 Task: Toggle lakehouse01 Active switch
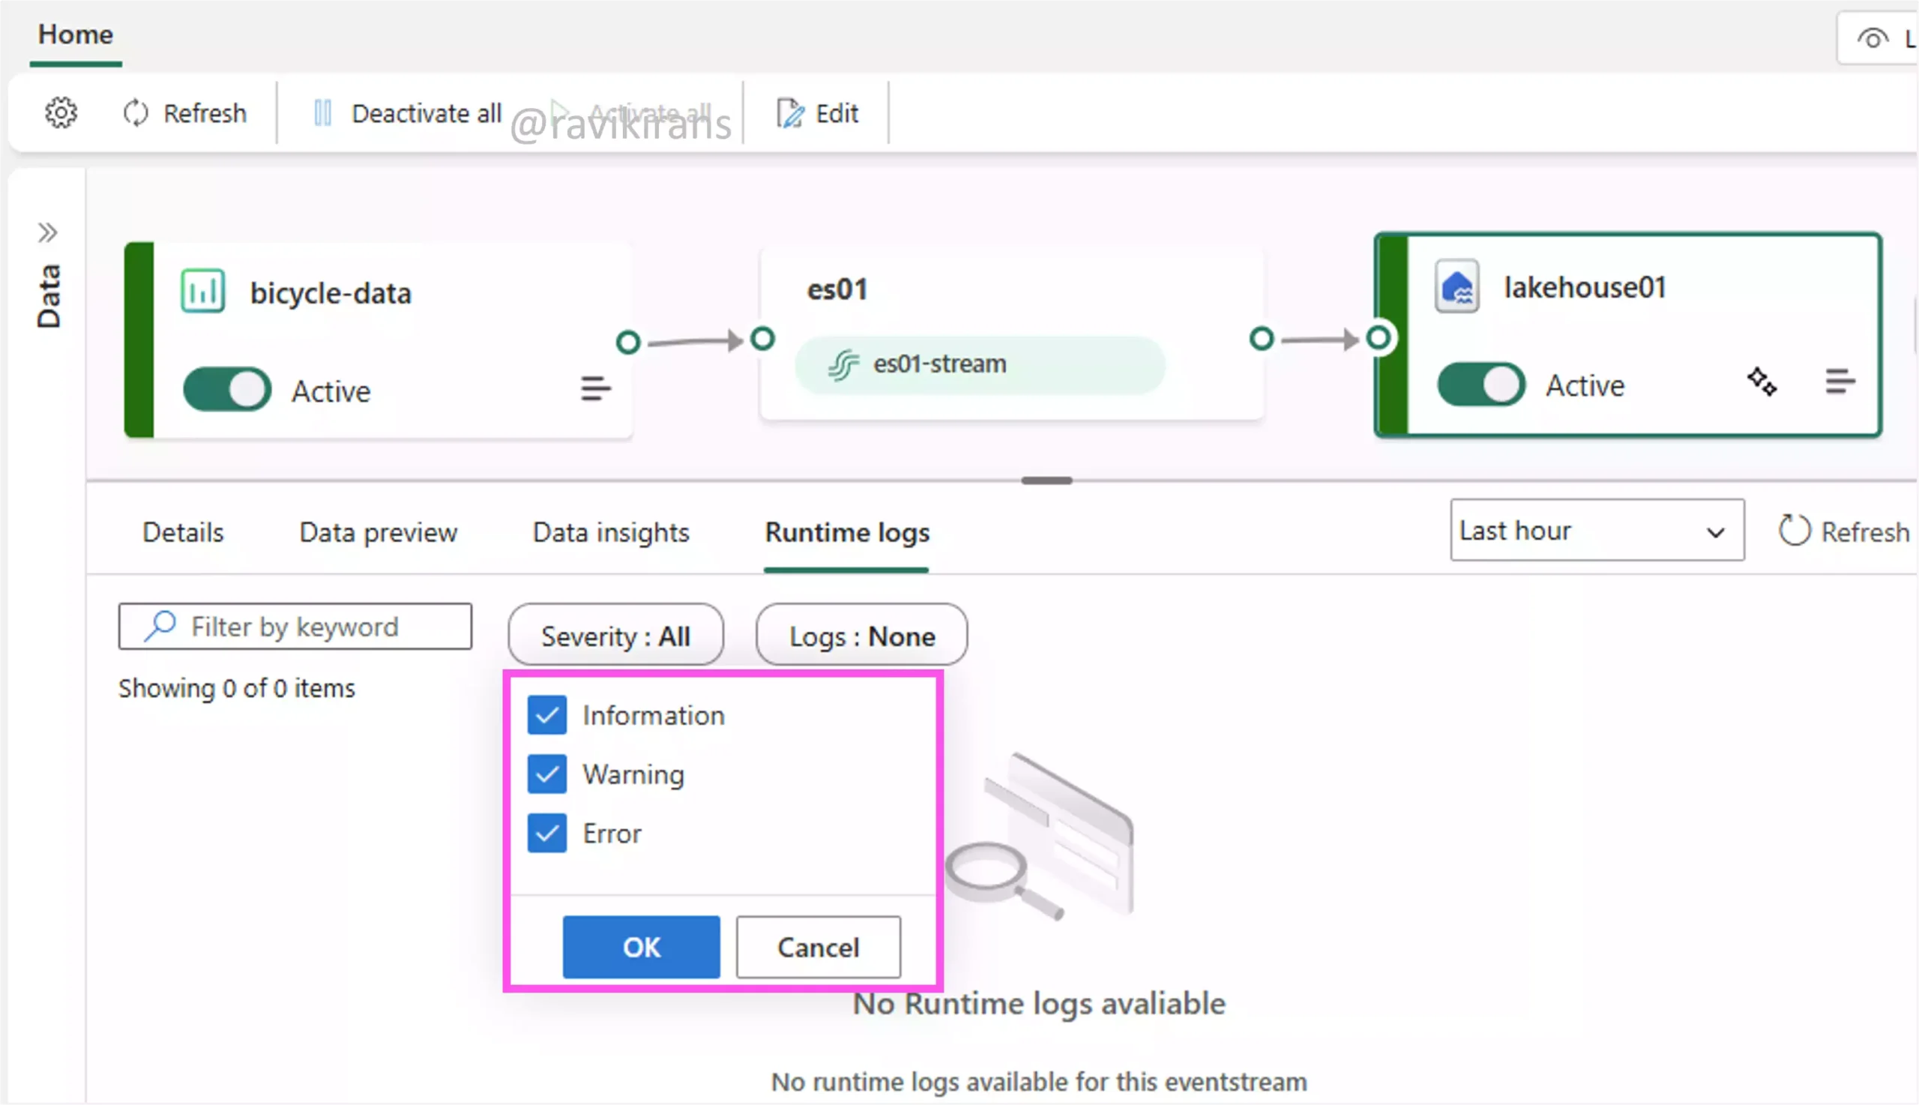coord(1480,384)
